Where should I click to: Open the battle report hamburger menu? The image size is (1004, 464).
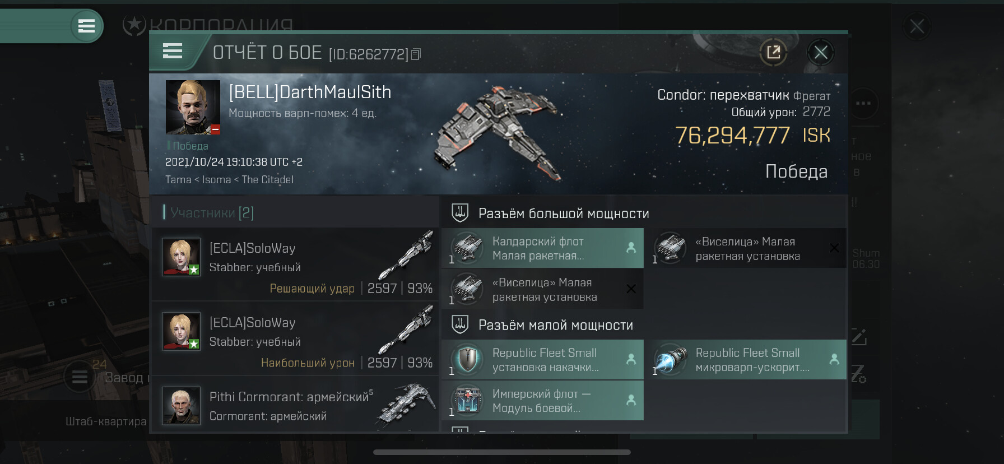click(173, 51)
